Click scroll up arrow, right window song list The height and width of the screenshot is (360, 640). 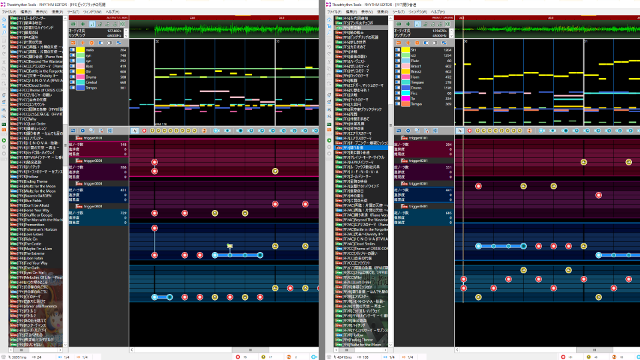[x=391, y=19]
